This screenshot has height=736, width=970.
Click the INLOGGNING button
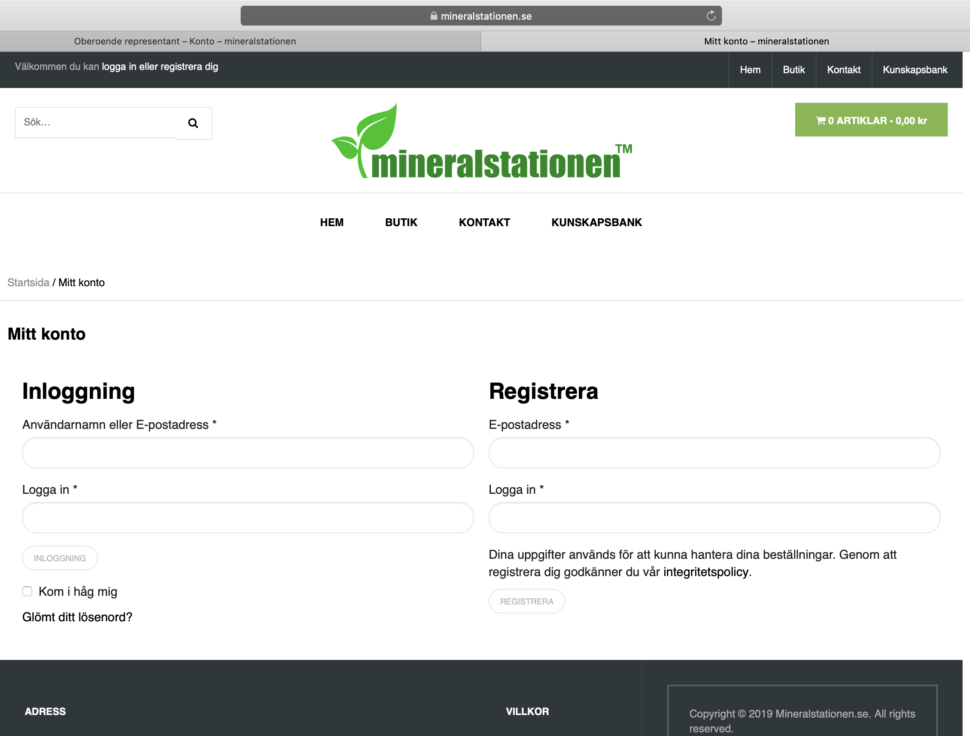pos(60,558)
